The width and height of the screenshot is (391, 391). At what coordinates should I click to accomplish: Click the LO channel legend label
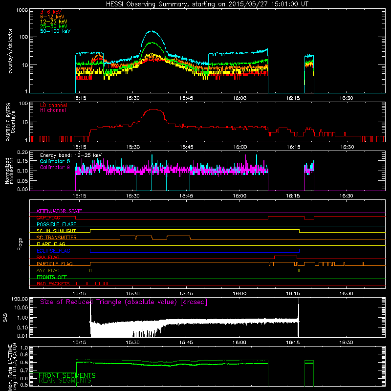point(54,105)
